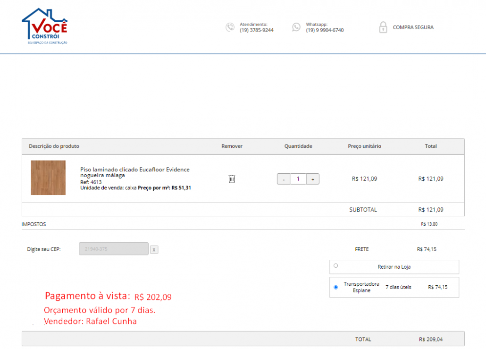Click the Quantidade column header
Viewport: 486px width, 349px height.
[298, 146]
